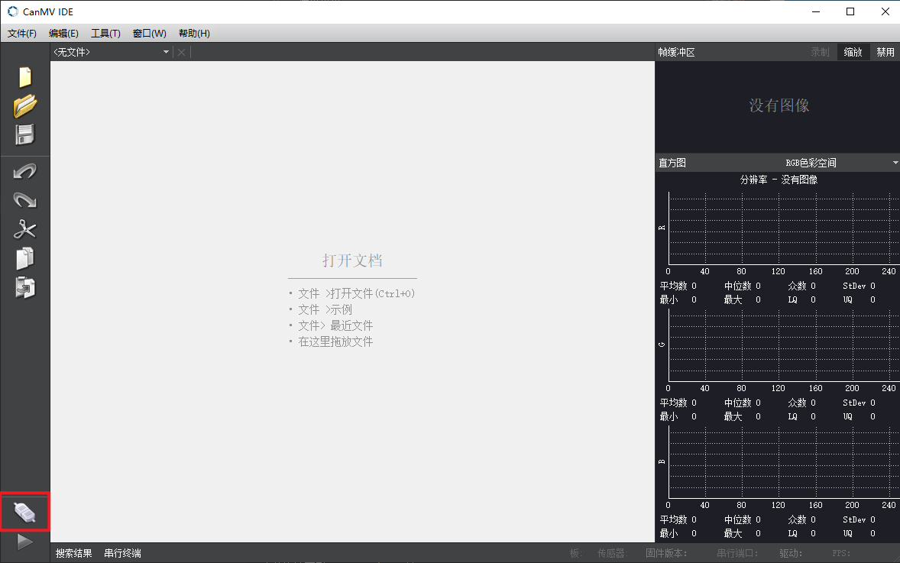Click the 驱动: status bar entry
The width and height of the screenshot is (900, 563).
[x=791, y=553]
